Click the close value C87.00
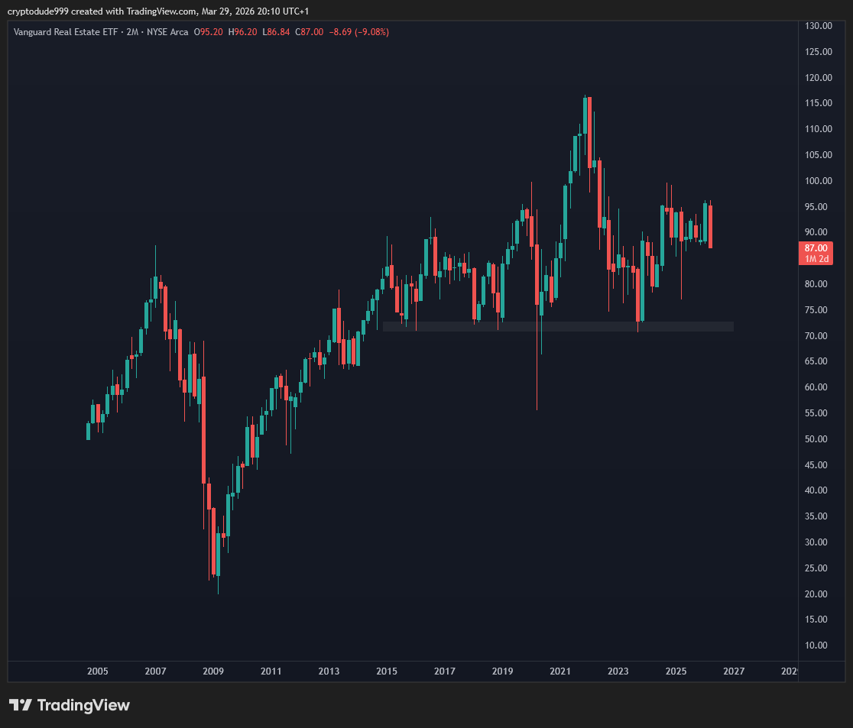Image resolution: width=853 pixels, height=728 pixels. pyautogui.click(x=310, y=32)
